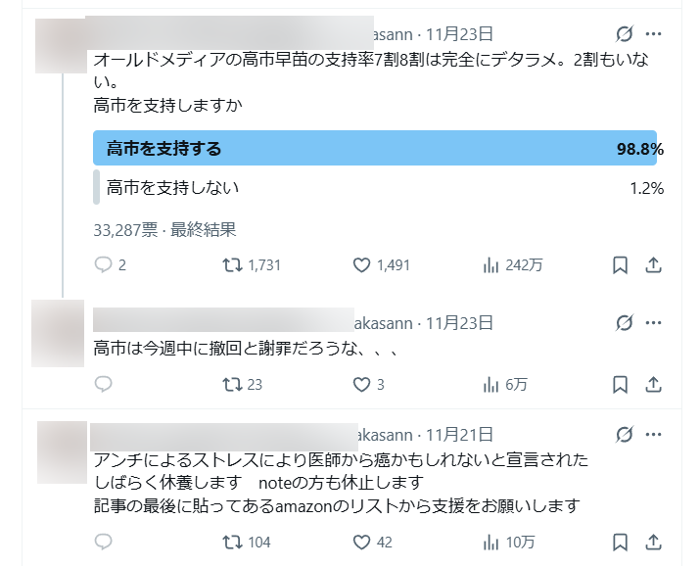Reply to the November 21 post

click(104, 542)
